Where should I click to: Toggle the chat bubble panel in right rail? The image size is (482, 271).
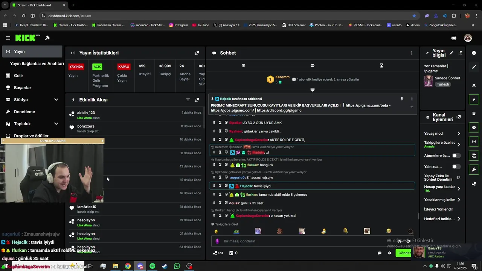pos(474,128)
